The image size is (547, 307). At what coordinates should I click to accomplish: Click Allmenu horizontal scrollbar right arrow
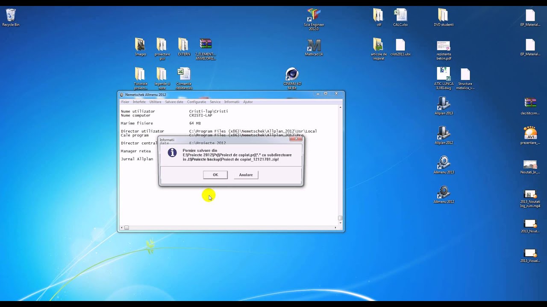pyautogui.click(x=336, y=228)
